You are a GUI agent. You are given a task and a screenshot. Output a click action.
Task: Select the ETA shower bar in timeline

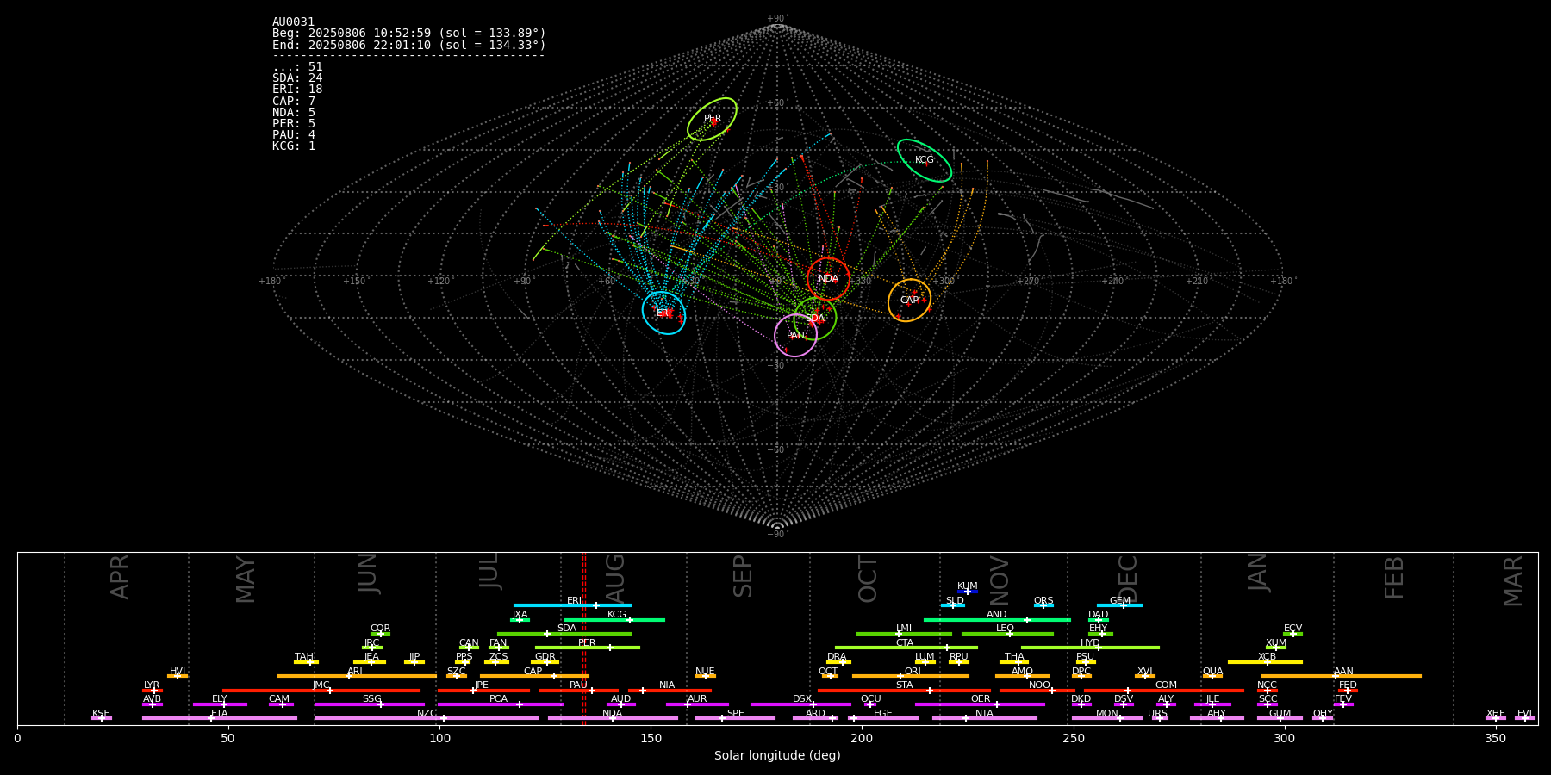(220, 718)
